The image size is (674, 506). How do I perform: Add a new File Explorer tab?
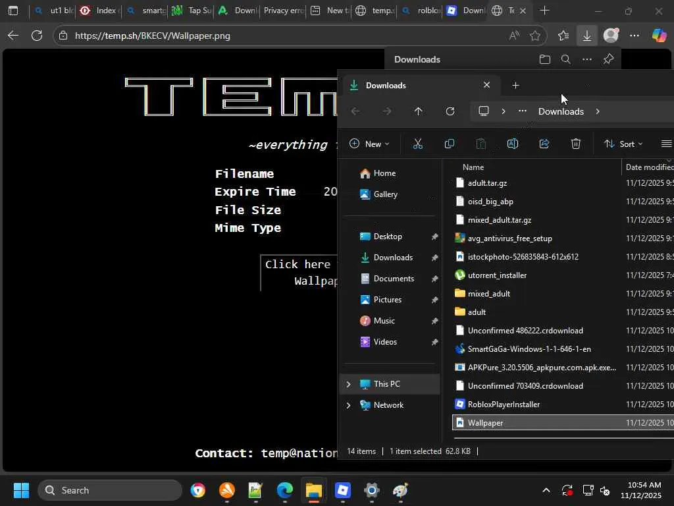pyautogui.click(x=515, y=85)
